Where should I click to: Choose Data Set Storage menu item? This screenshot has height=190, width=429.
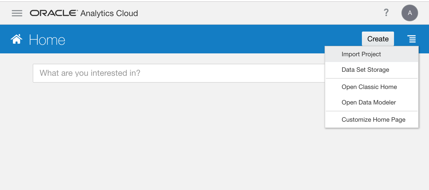tap(365, 70)
